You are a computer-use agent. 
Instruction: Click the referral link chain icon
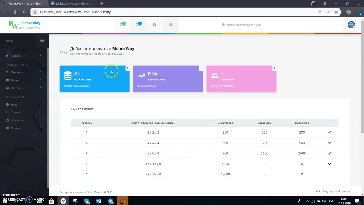[x=223, y=24]
